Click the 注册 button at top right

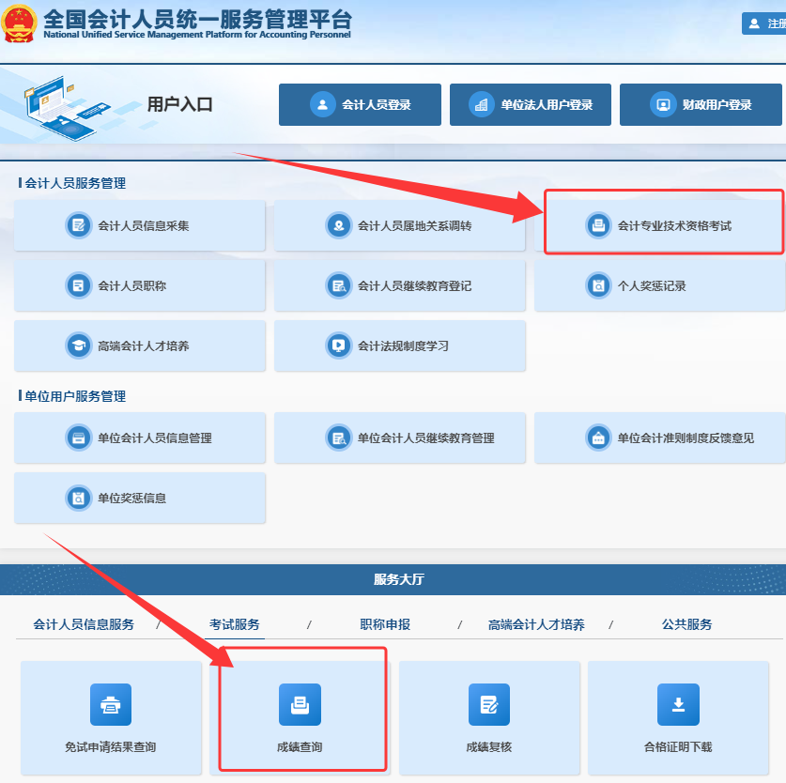(764, 23)
